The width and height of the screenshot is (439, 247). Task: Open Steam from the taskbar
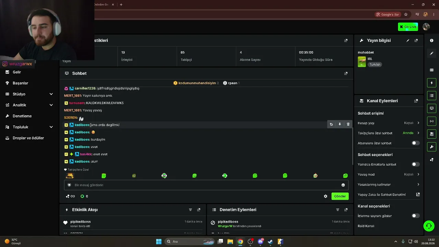270,242
